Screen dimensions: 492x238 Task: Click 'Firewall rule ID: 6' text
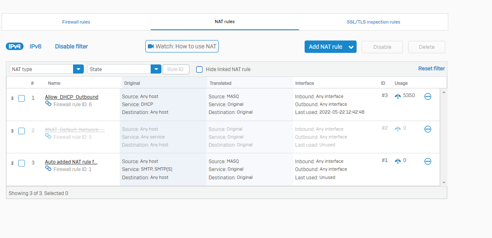click(73, 104)
